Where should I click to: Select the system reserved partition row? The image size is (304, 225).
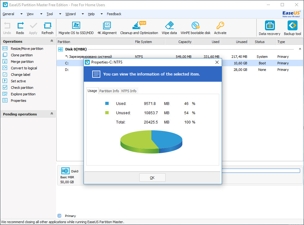pos(180,57)
